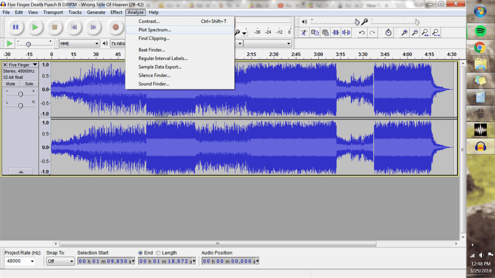Click the Pause transport button
Screen dimensions: 495x278
point(16,27)
